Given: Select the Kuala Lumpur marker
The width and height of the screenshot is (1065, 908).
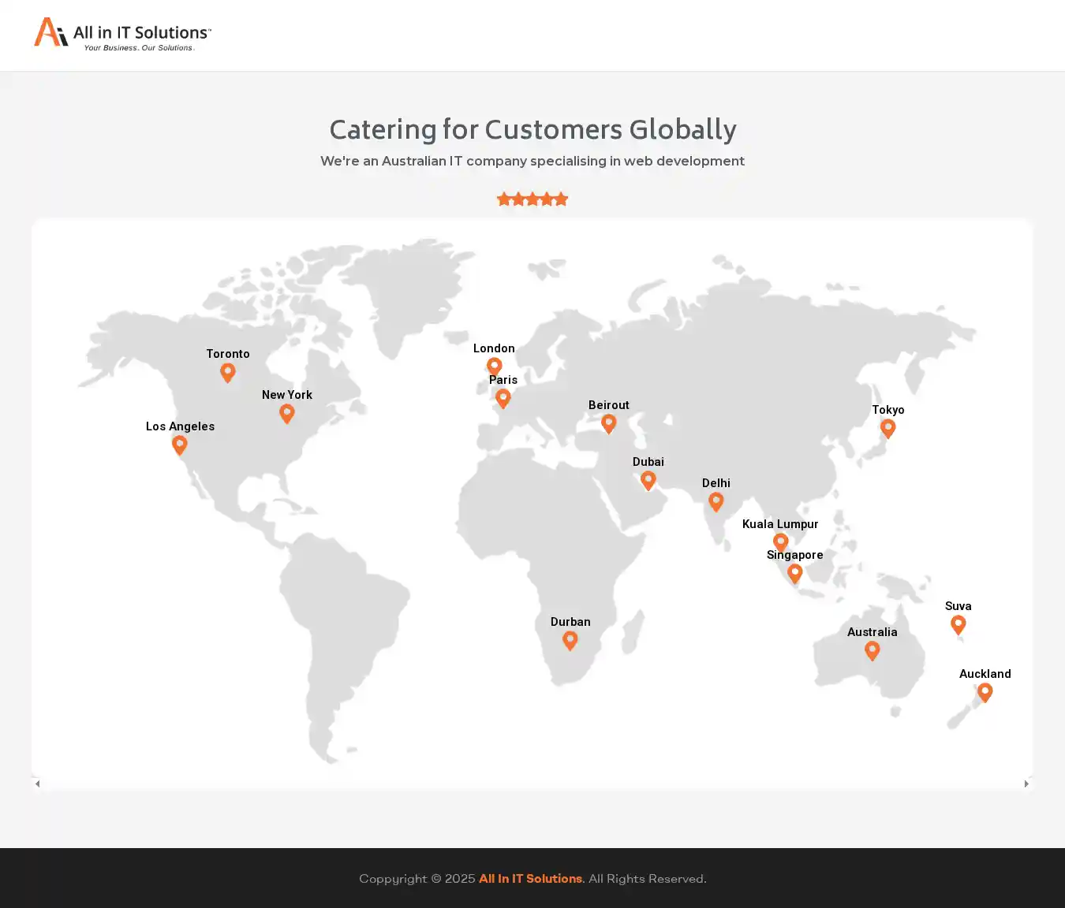Looking at the screenshot, I should pyautogui.click(x=781, y=541).
